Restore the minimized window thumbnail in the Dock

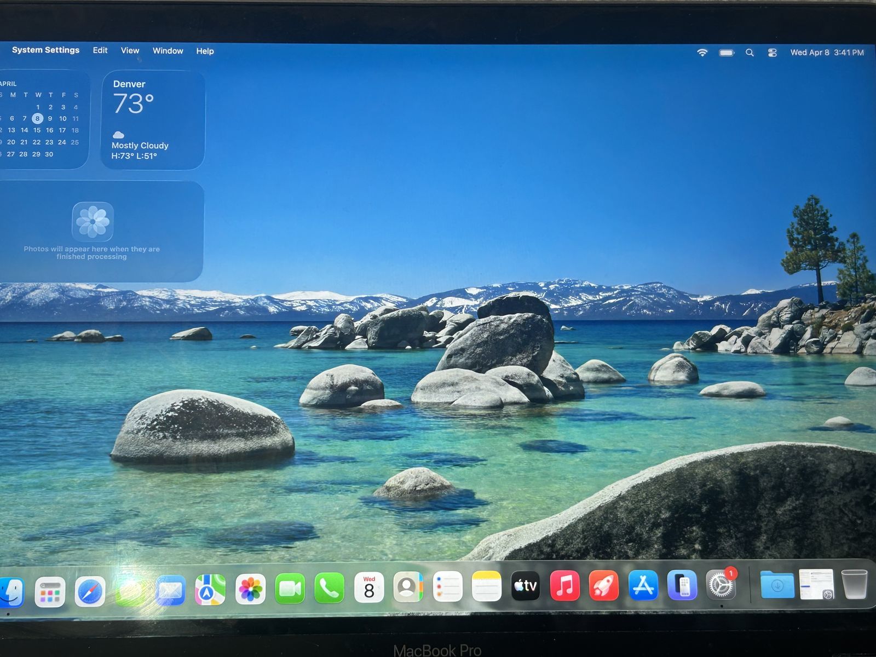(816, 584)
